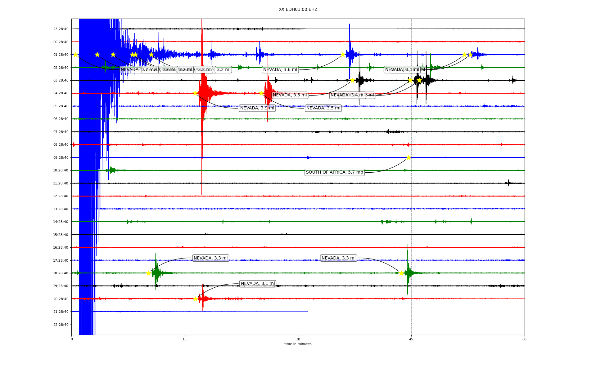Click the star marker on the 09:28:40 trace
596x372 pixels.
[x=408, y=157]
